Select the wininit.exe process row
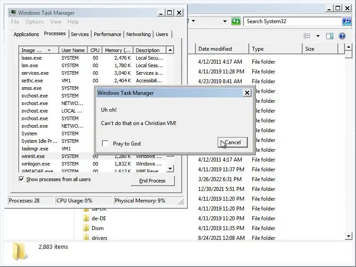Image resolution: width=356 pixels, height=267 pixels. (93, 156)
